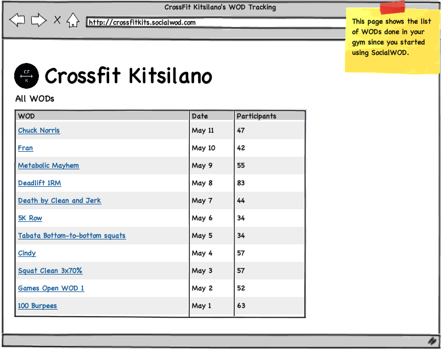Viewport: 441px width, 349px height.
Task: Click the browser back arrow
Action: click(x=17, y=20)
